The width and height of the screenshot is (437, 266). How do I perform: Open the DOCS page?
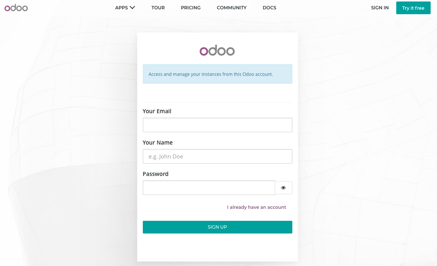[269, 7]
